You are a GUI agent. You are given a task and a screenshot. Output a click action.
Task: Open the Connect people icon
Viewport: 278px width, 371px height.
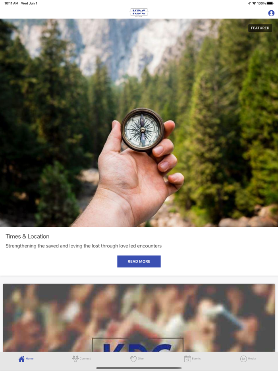click(75, 359)
